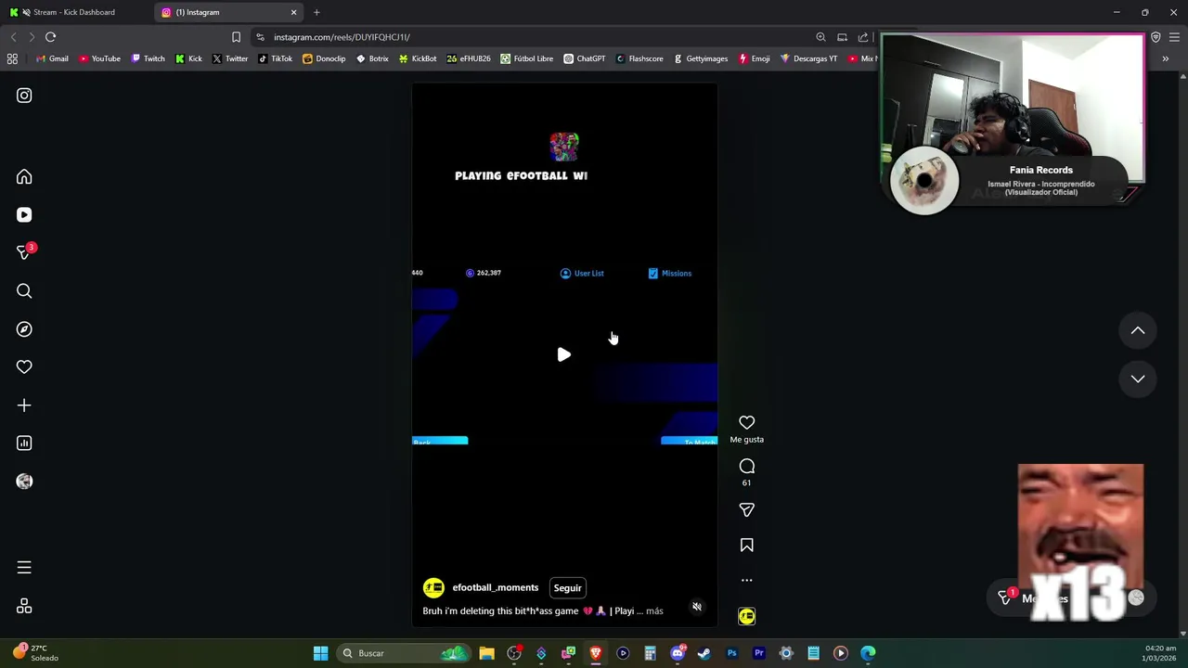The width and height of the screenshot is (1188, 668).
Task: Open the Meta apps grid icon
Action: click(x=24, y=607)
